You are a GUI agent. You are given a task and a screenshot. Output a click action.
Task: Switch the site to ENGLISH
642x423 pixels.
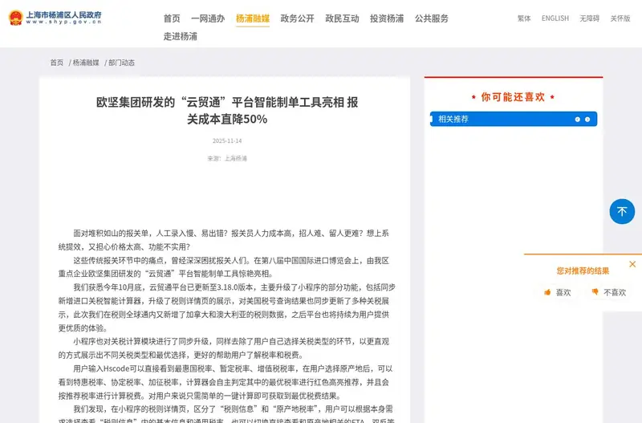(555, 18)
